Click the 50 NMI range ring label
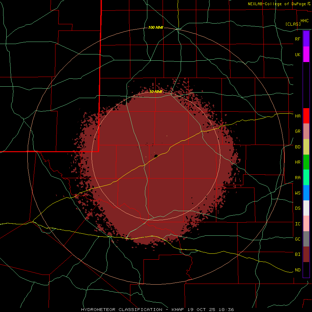This screenshot has height=312, width=312. pos(156,92)
